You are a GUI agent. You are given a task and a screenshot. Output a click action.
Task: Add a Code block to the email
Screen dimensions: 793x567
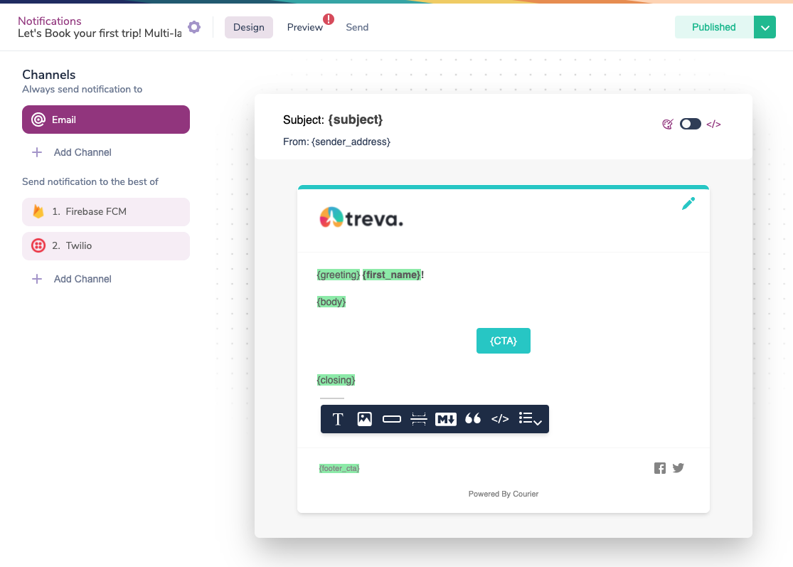click(500, 419)
